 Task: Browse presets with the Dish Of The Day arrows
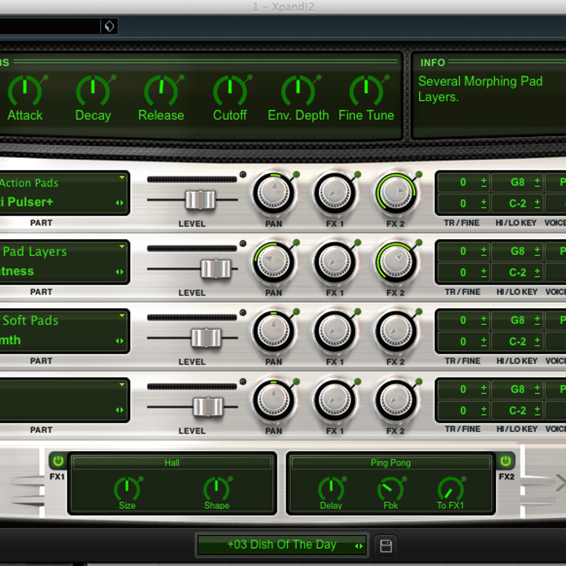[360, 545]
